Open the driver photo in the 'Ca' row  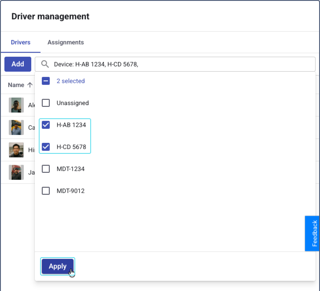point(16,127)
